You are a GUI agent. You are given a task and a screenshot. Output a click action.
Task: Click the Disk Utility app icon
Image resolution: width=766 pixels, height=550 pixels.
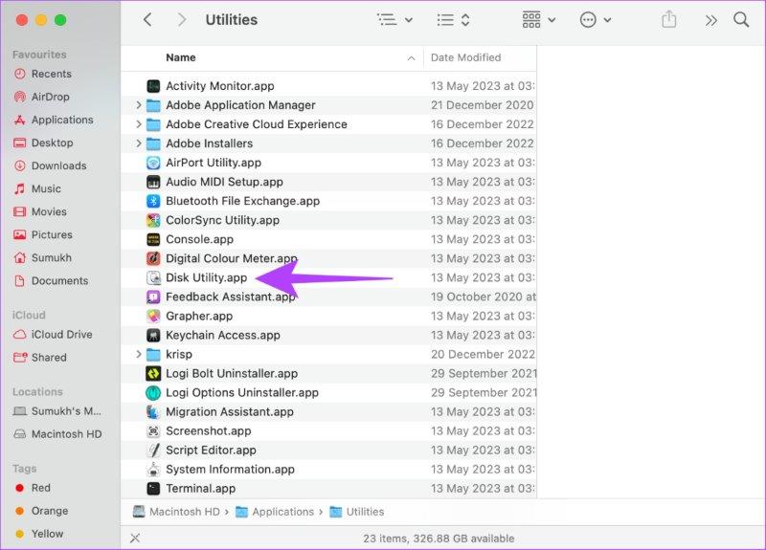pyautogui.click(x=153, y=277)
